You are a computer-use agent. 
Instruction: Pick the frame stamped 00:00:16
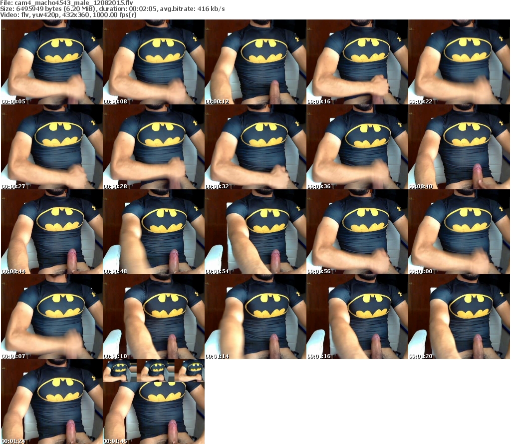pyautogui.click(x=357, y=62)
